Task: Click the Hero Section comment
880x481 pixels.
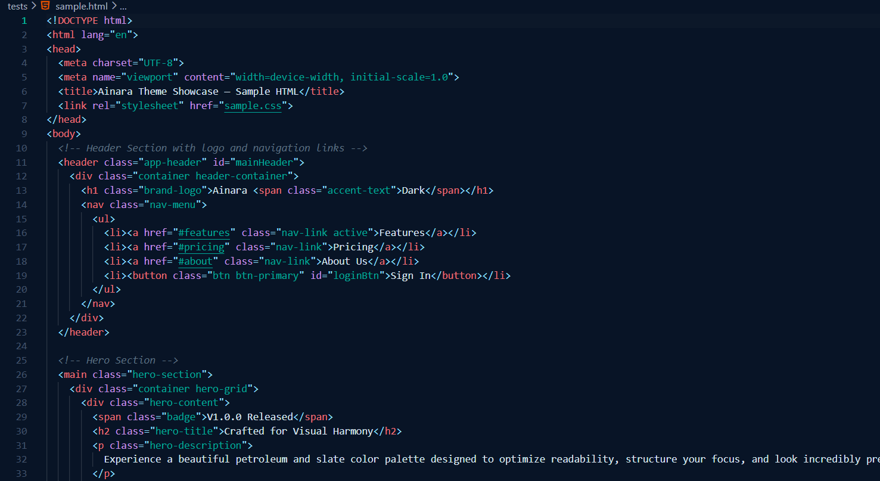Action: click(119, 360)
